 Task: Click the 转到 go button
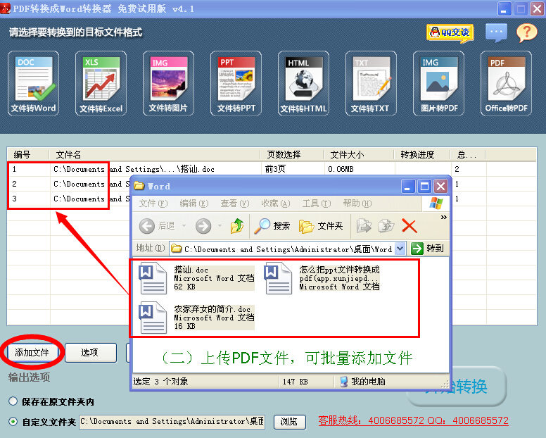coord(427,249)
